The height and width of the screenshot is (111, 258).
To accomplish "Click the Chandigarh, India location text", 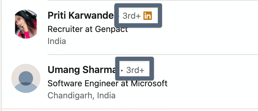I will (x=81, y=95).
